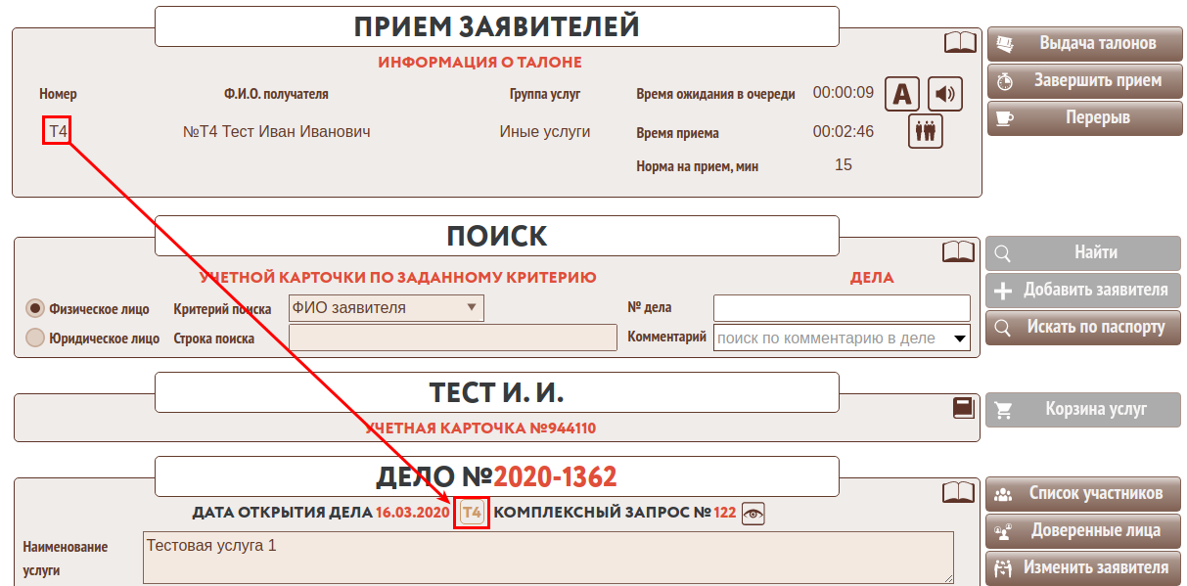
Task: Click the Добавить заявителя button
Action: pos(1083,291)
